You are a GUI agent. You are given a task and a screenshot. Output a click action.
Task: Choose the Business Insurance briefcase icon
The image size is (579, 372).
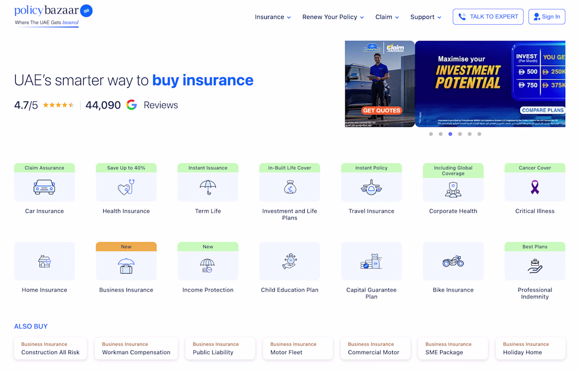(x=126, y=266)
